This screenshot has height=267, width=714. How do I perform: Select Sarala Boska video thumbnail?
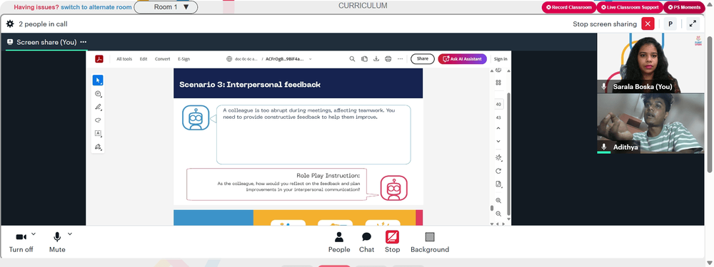point(650,63)
